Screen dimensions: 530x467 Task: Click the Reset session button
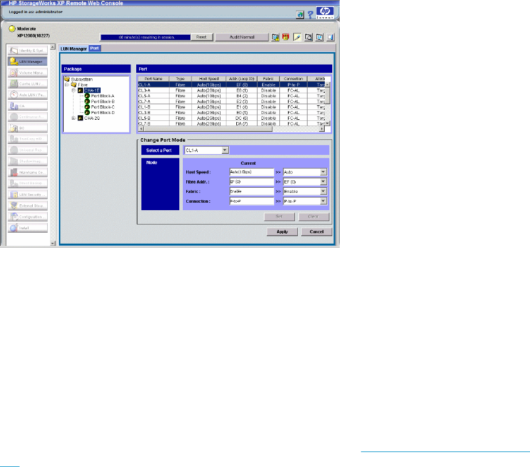(201, 37)
